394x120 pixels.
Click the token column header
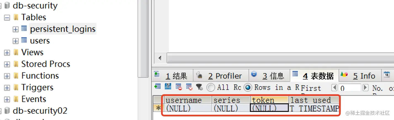pyautogui.click(x=270, y=100)
